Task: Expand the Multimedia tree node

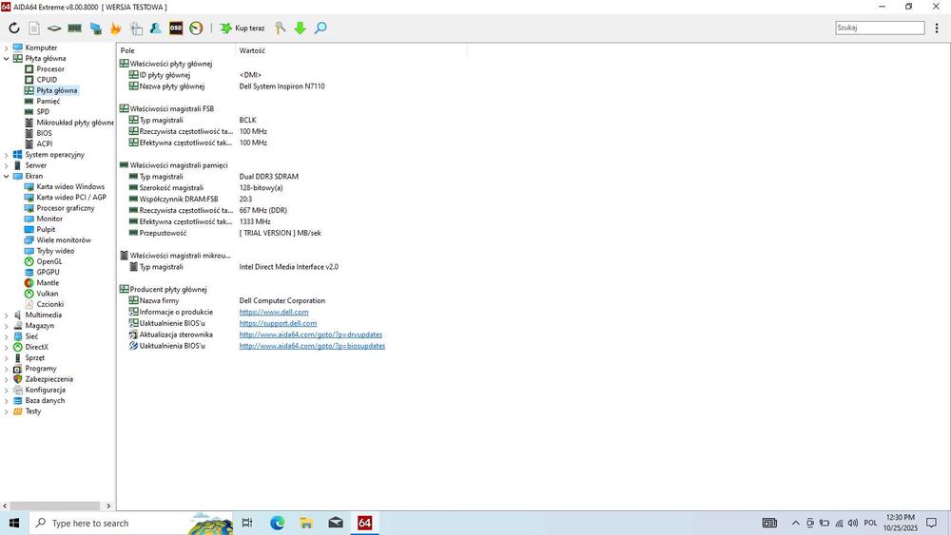Action: tap(6, 315)
